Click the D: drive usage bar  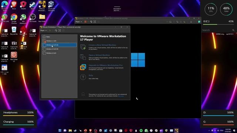point(218,116)
